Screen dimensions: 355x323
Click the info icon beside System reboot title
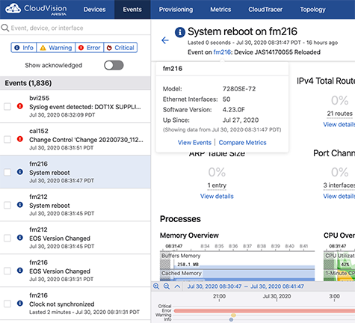[180, 32]
